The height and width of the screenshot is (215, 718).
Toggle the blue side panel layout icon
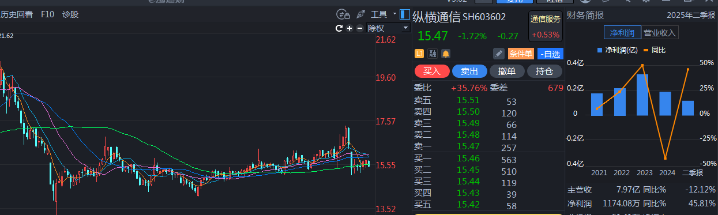(x=405, y=14)
